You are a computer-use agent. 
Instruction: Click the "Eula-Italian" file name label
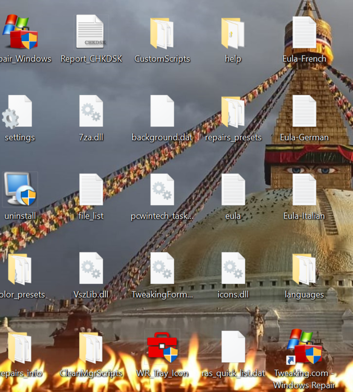point(304,216)
